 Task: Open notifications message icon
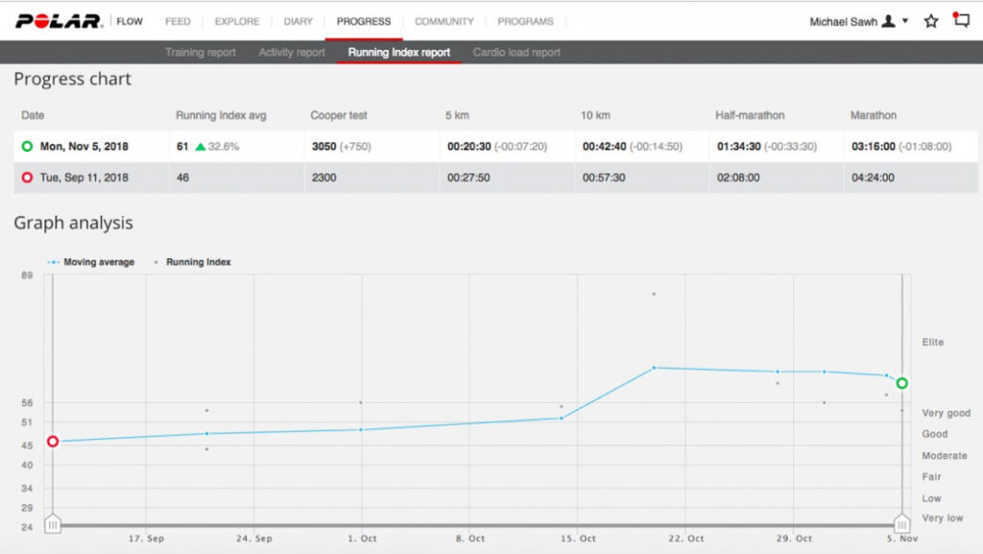point(961,20)
